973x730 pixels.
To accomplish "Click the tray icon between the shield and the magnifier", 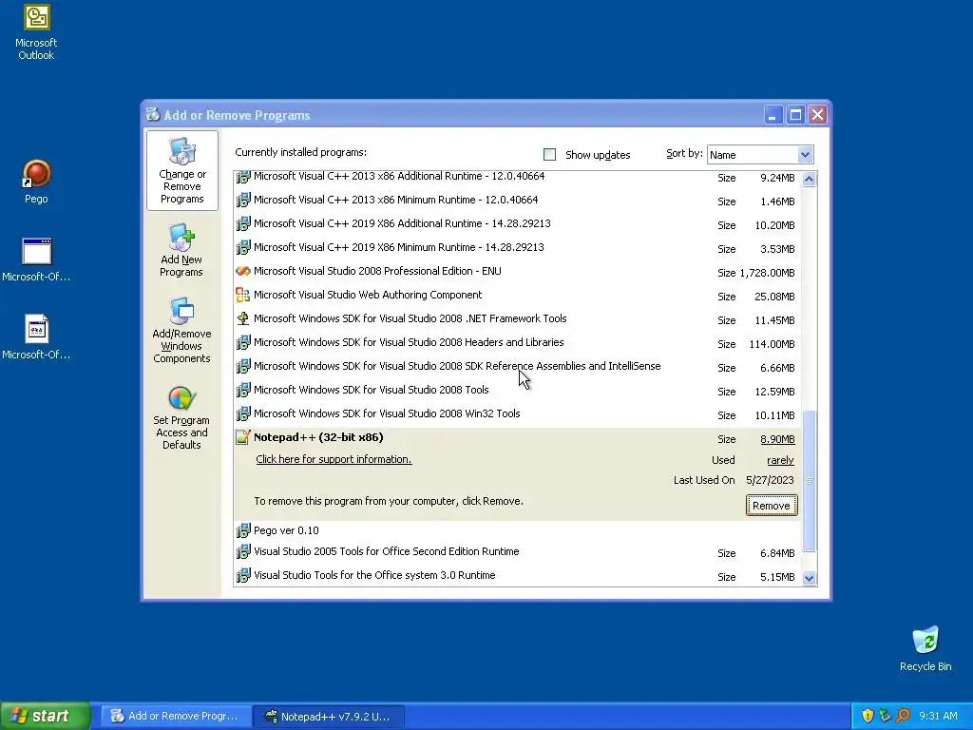I will point(885,716).
